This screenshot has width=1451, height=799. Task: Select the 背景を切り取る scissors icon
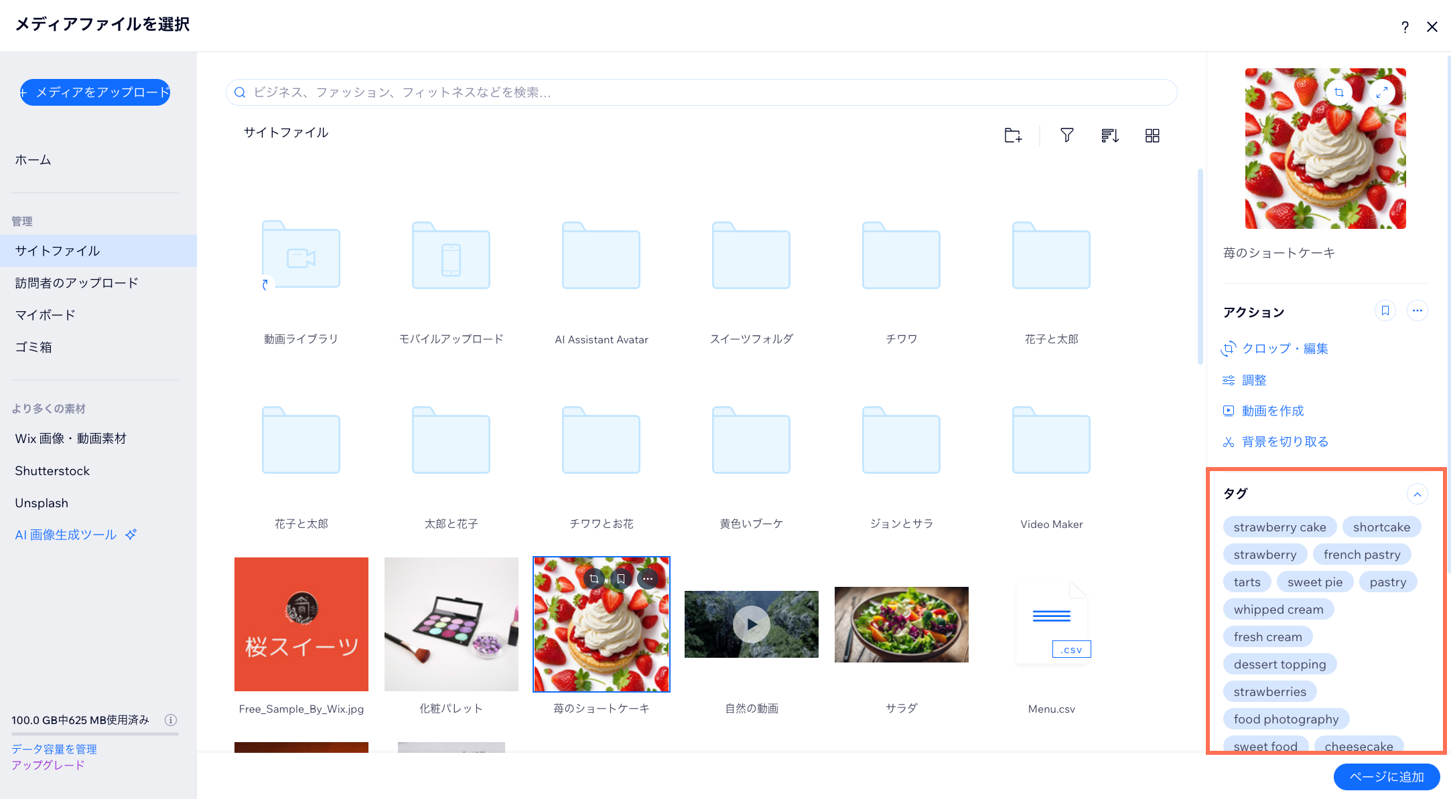coord(1229,441)
